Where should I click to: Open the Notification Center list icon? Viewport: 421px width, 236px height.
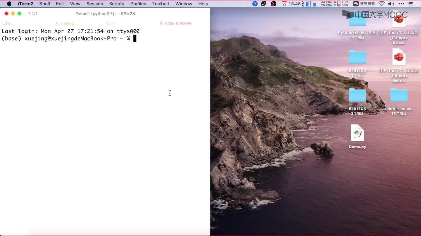[x=410, y=4]
